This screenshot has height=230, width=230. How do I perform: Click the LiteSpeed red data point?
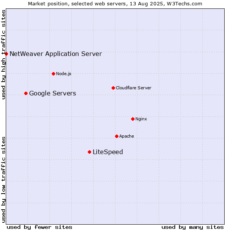click(x=89, y=152)
